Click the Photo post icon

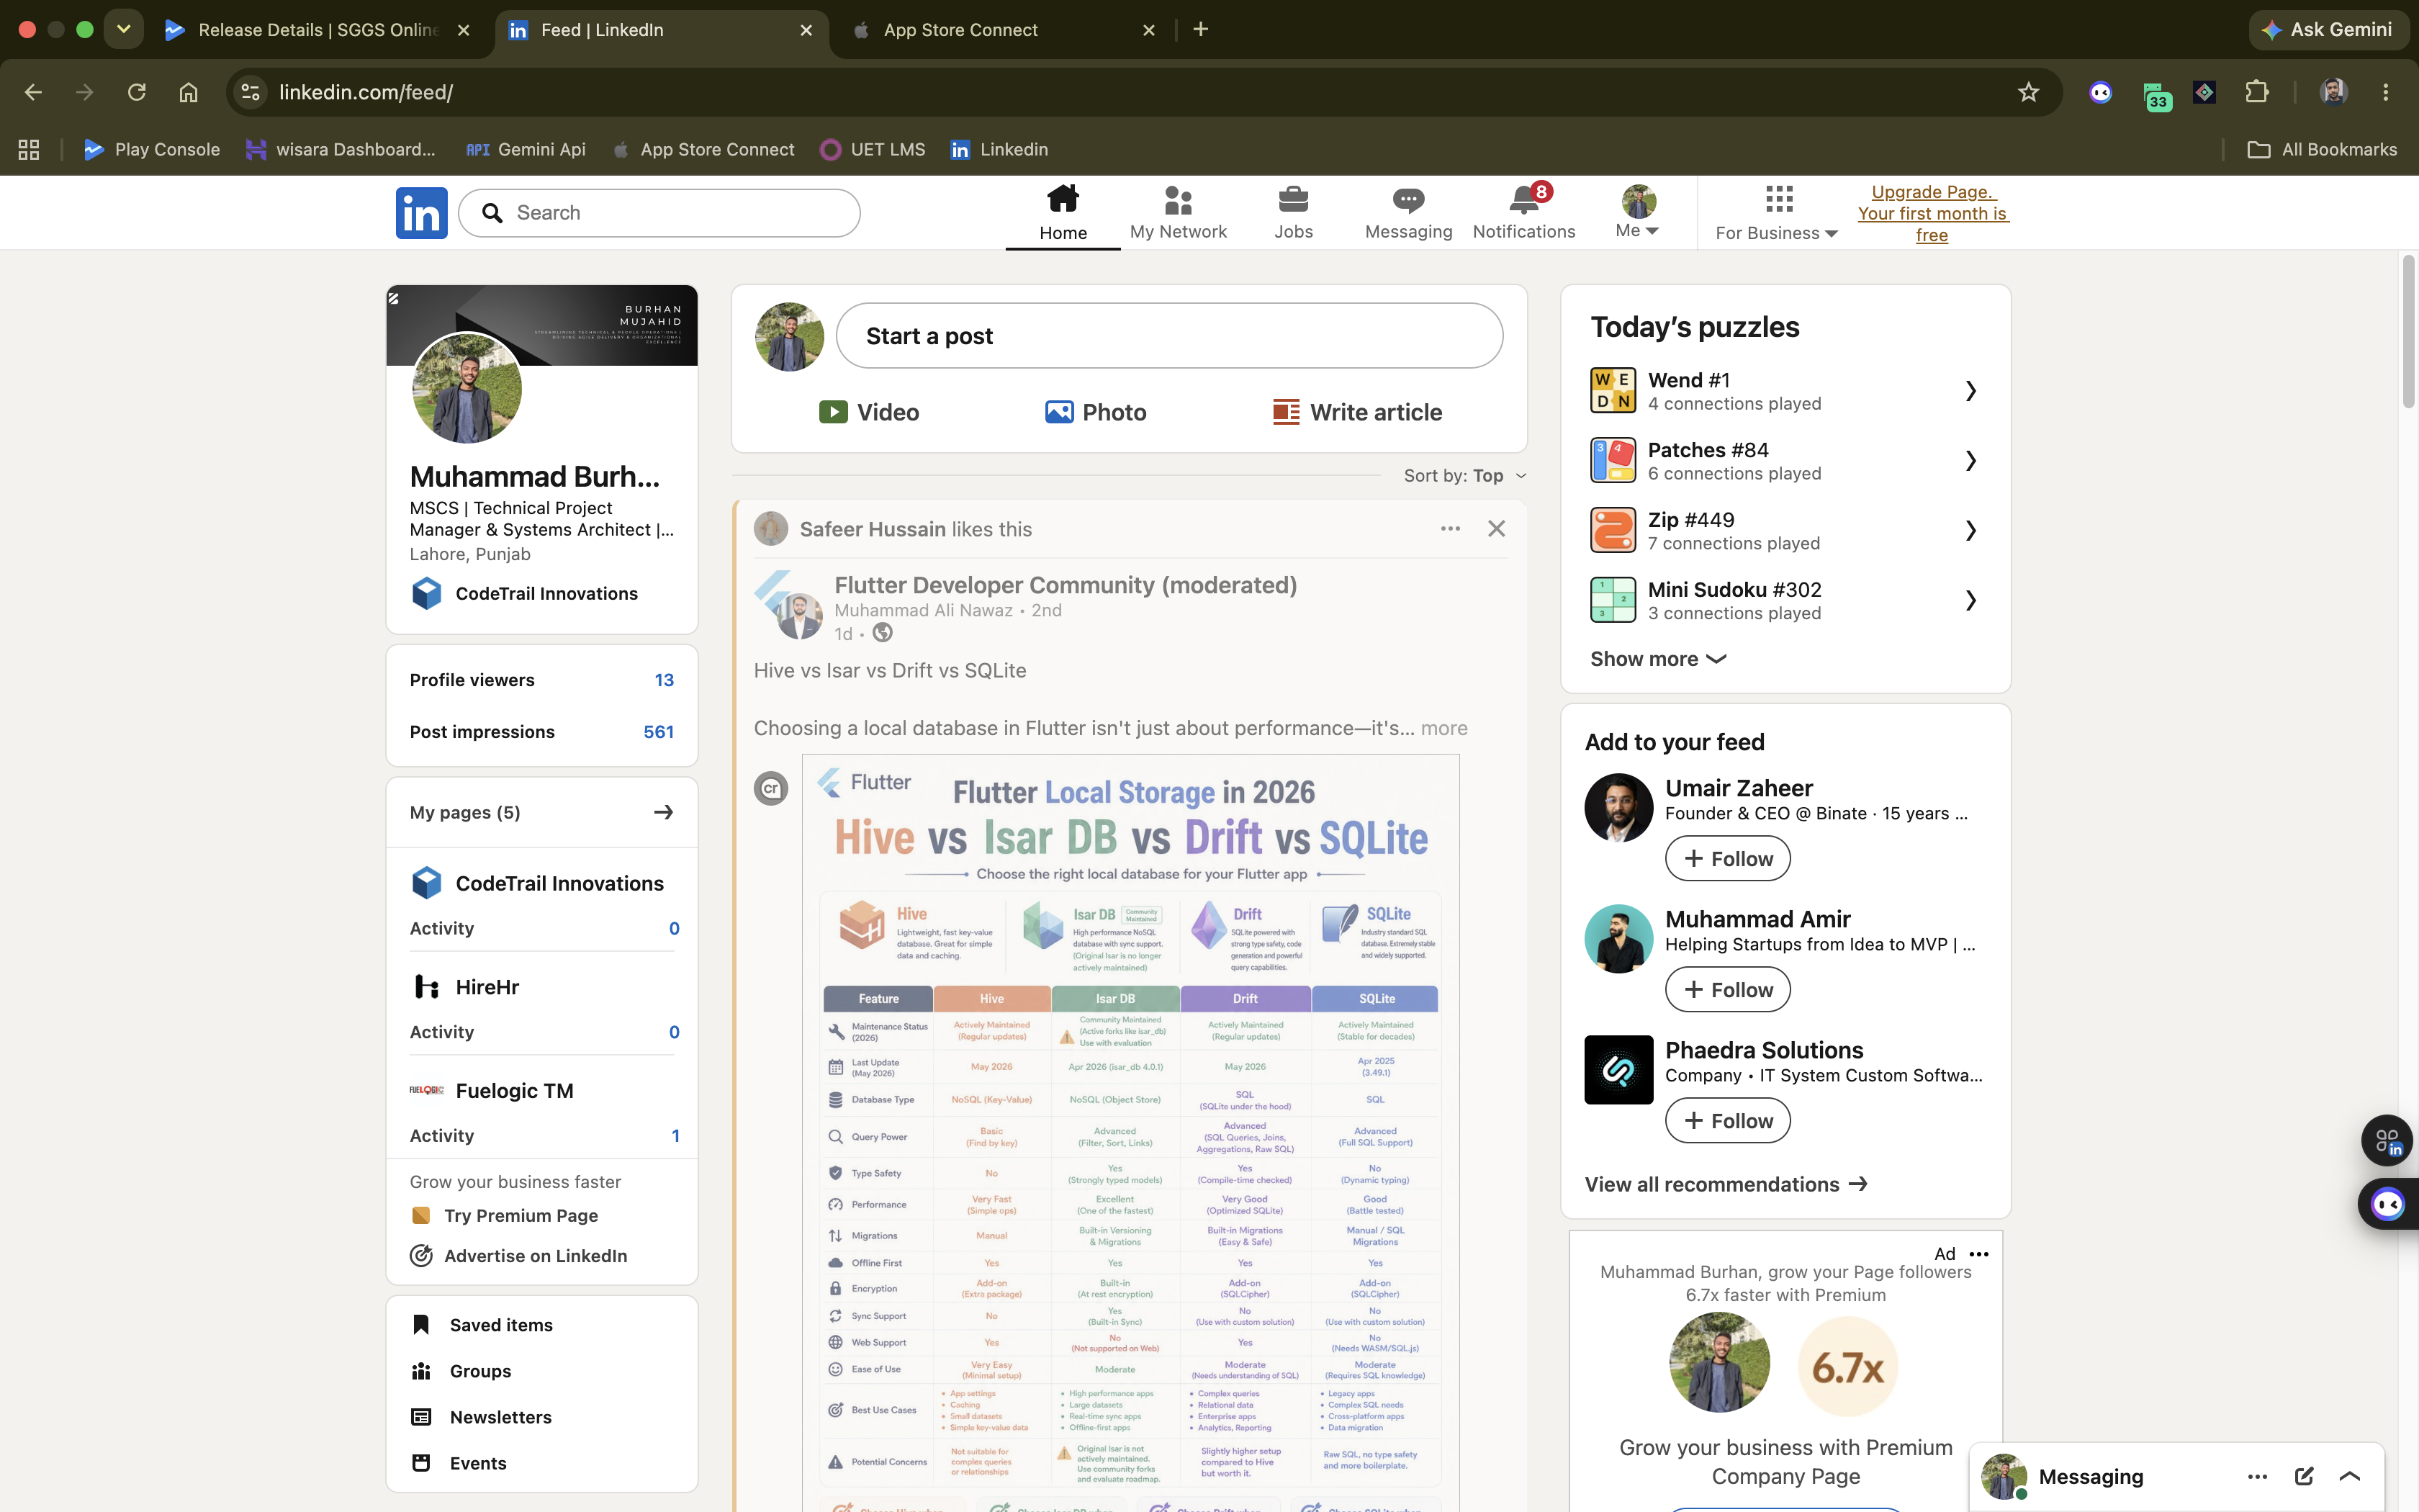(1058, 412)
